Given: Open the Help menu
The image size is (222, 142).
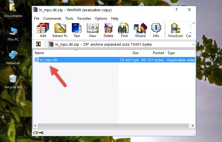Looking at the screenshot, I should pos(115,19).
